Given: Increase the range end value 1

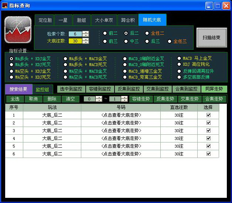Looking at the screenshot, I should tap(124, 97).
